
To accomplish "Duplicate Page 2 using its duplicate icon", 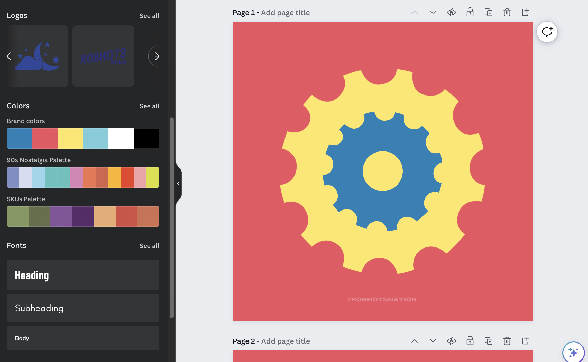I will tap(488, 341).
